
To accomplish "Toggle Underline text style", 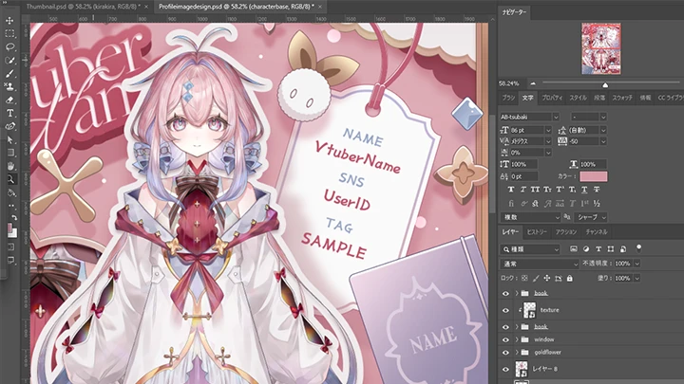I will pos(584,190).
